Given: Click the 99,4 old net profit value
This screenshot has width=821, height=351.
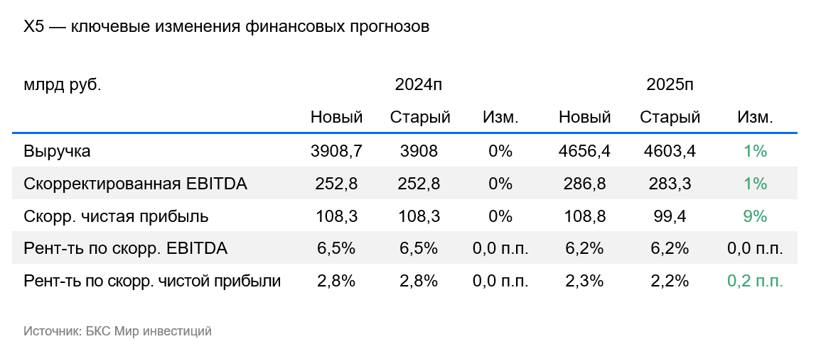Looking at the screenshot, I should [x=670, y=216].
